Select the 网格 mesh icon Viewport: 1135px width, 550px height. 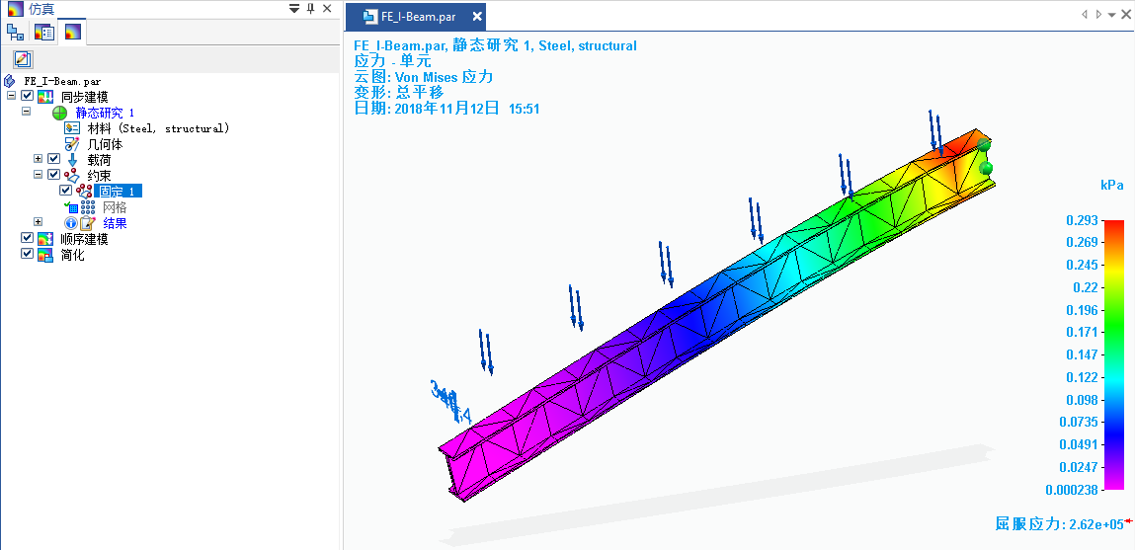pyautogui.click(x=88, y=207)
